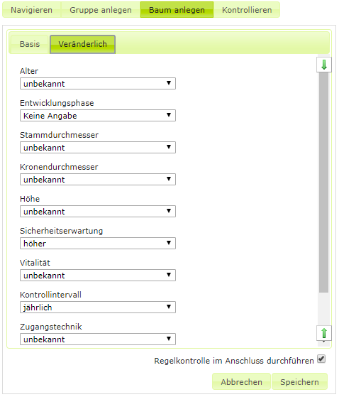Open the Vitalität dropdown
Screen dimensions: 339x397
click(x=98, y=276)
